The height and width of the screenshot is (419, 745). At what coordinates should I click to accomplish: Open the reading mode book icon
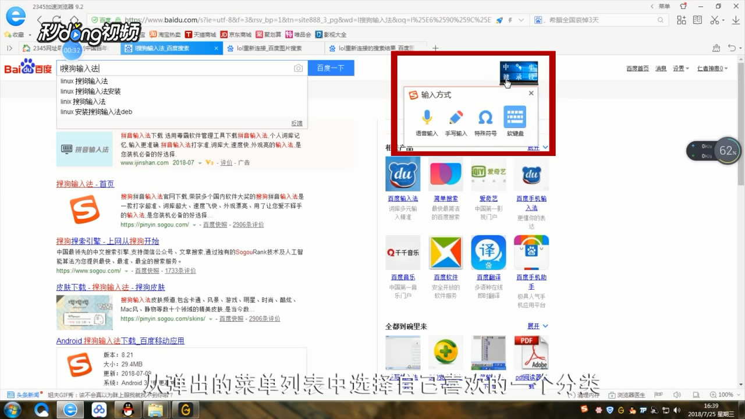coord(697,20)
